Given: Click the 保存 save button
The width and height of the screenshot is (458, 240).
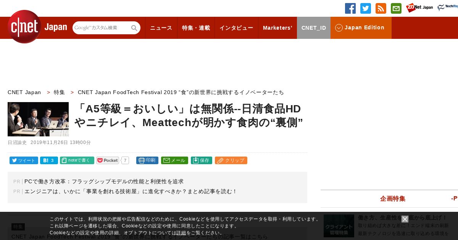Looking at the screenshot, I should pyautogui.click(x=202, y=160).
